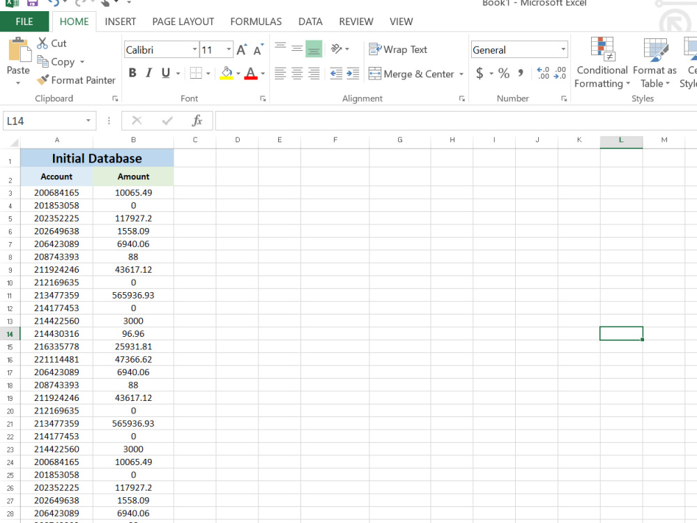
Task: Toggle bottom align highlighted icon
Action: tap(314, 49)
